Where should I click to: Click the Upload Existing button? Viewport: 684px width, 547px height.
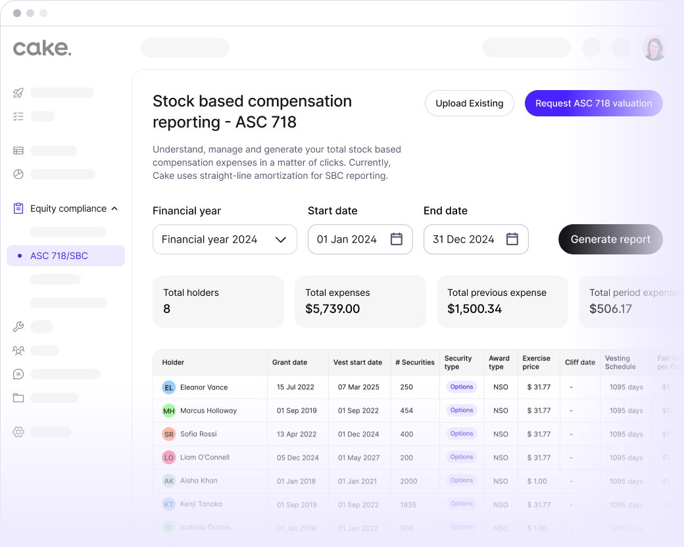coord(469,103)
